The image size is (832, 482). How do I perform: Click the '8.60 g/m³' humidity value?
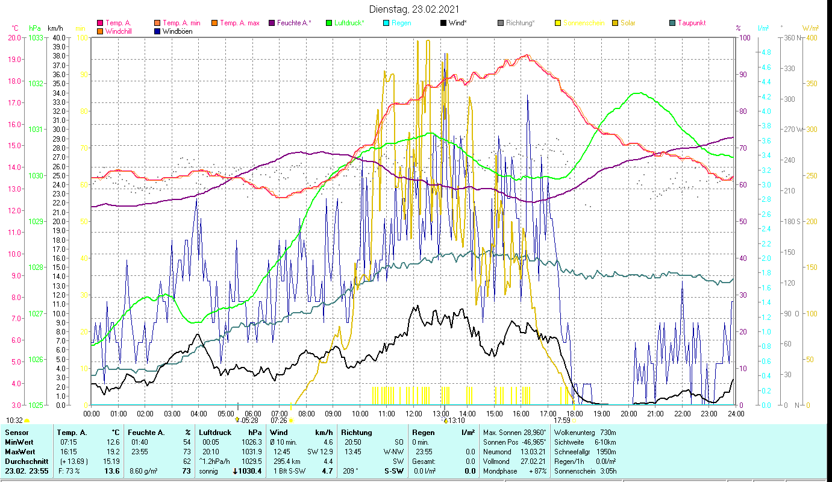tap(143, 471)
